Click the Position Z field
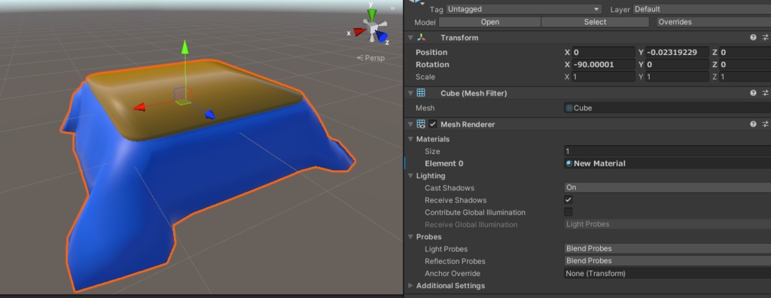This screenshot has width=771, height=298. point(745,52)
